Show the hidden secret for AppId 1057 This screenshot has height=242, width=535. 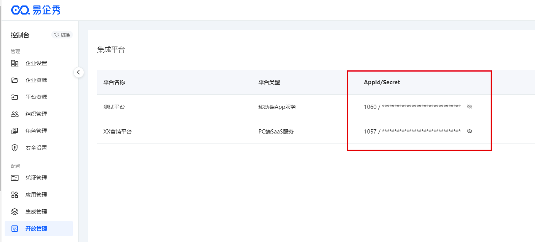(x=469, y=131)
